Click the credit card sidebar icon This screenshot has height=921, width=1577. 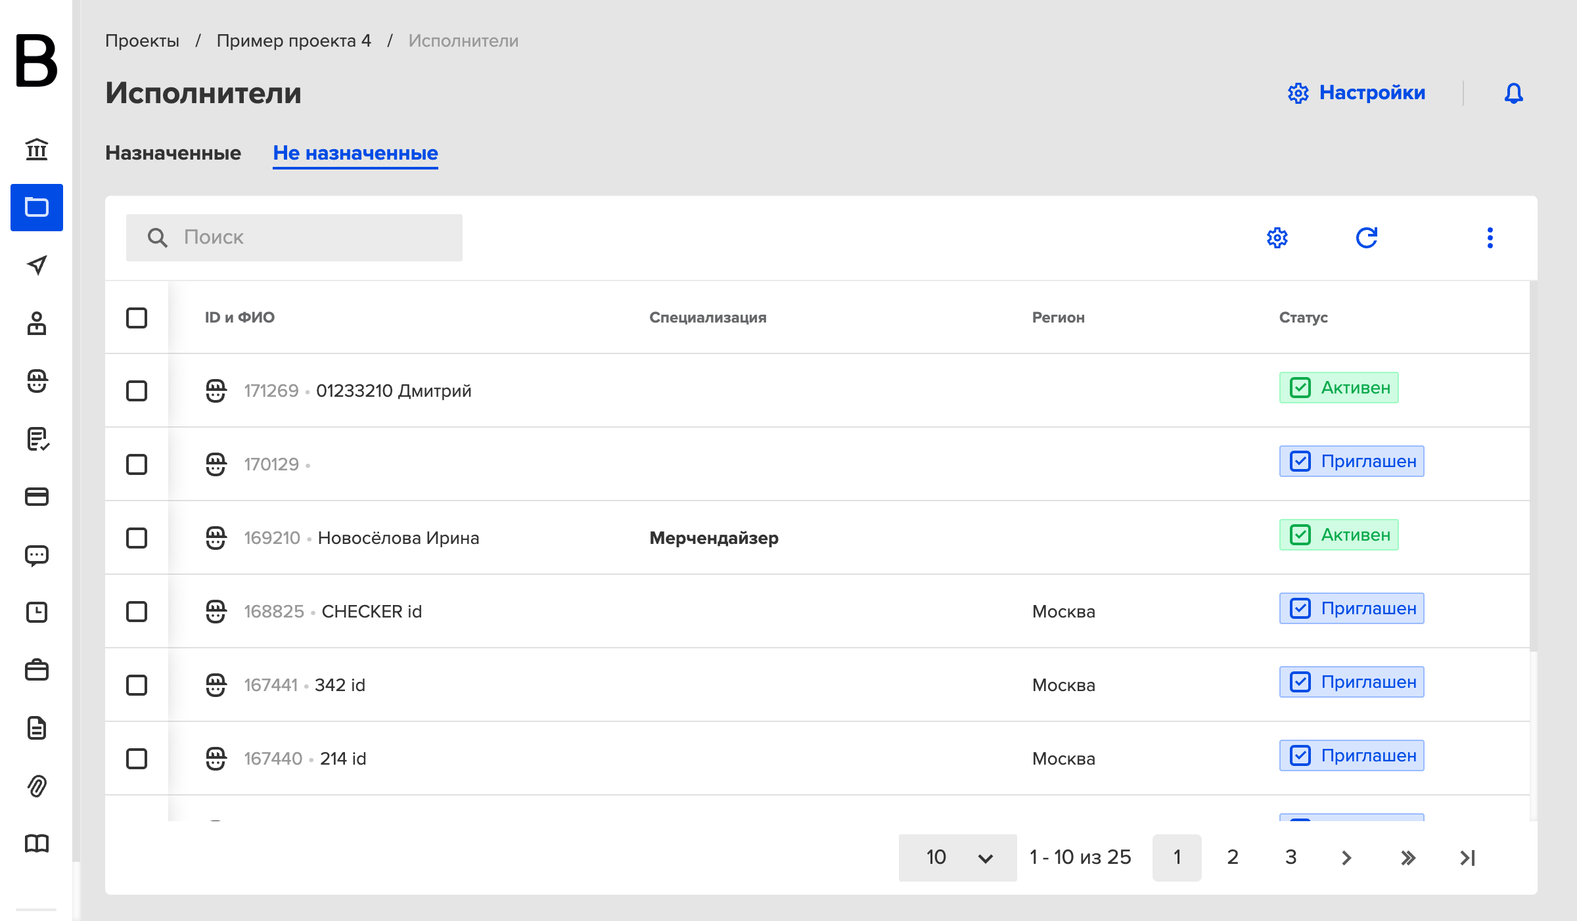37,497
